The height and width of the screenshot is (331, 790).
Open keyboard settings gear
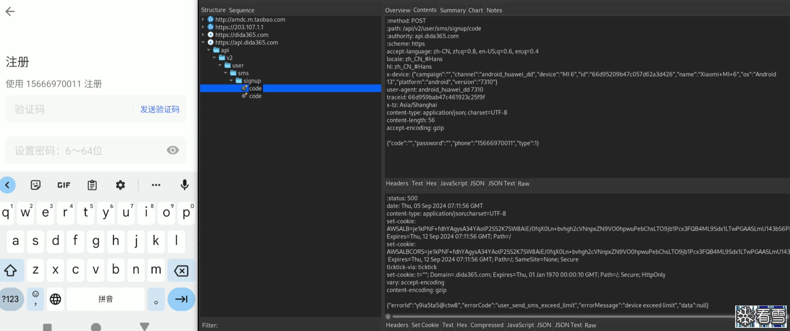[120, 185]
